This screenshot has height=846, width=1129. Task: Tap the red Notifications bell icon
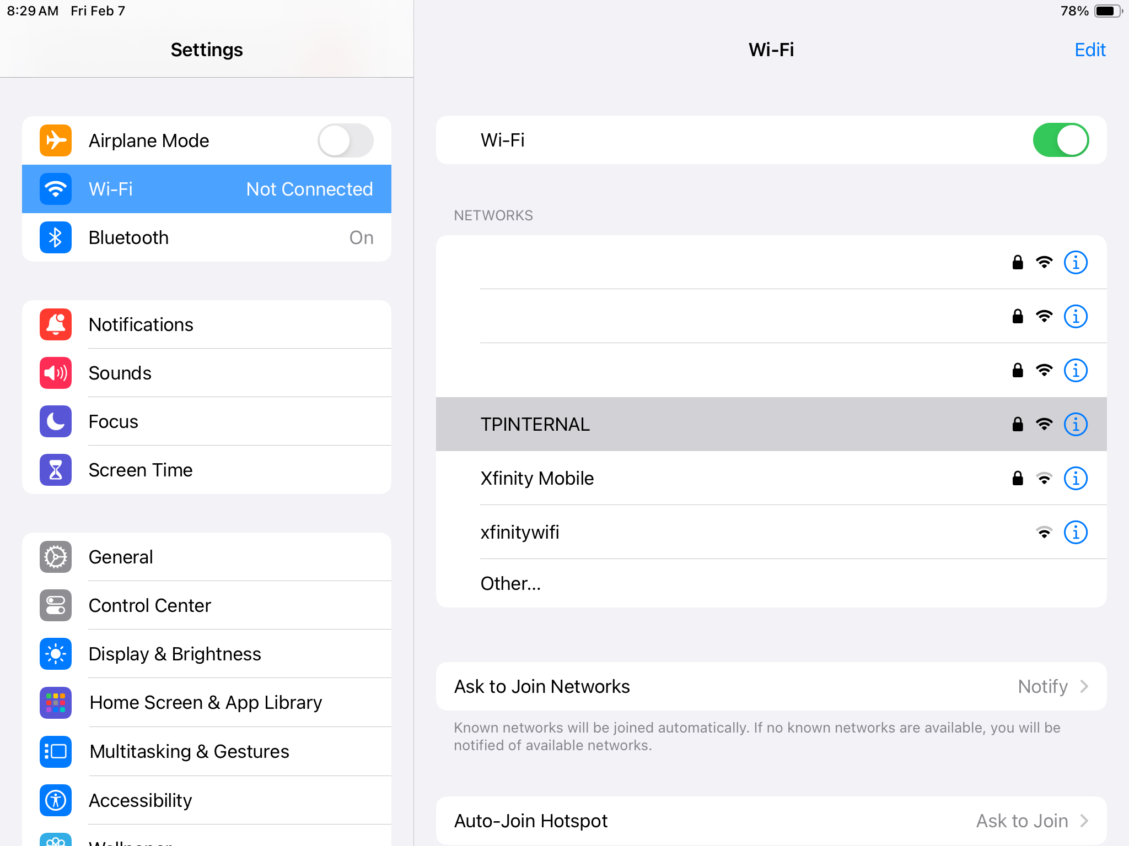click(56, 324)
